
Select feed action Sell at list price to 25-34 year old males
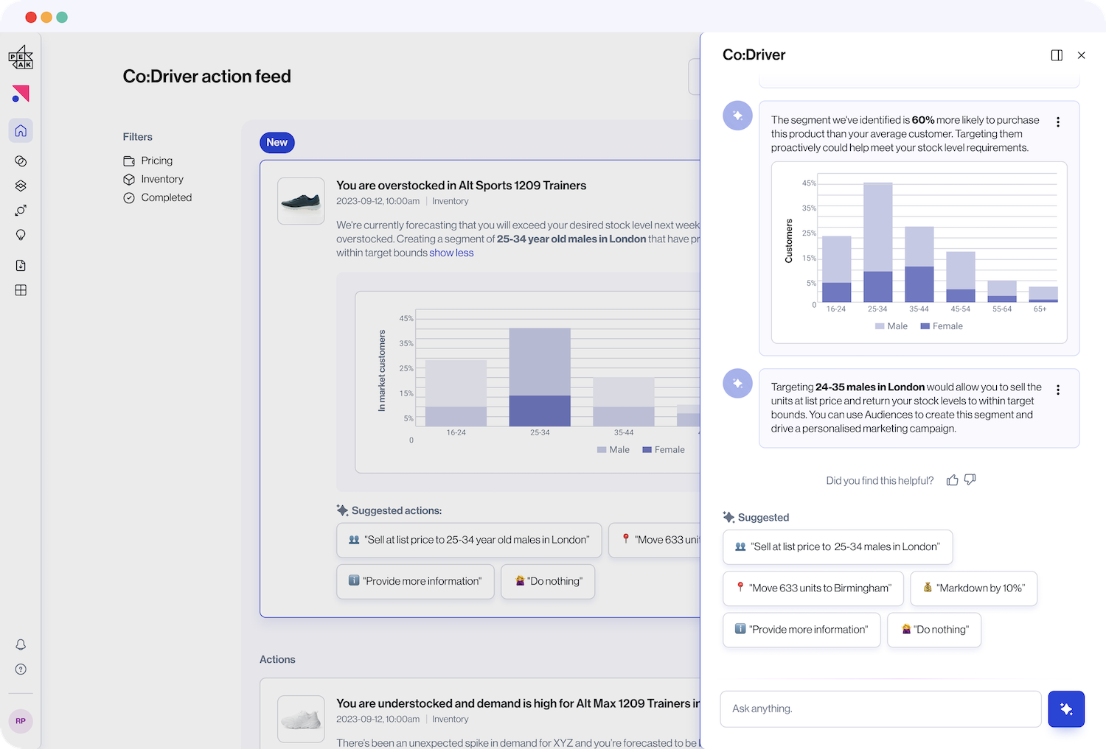click(x=469, y=540)
